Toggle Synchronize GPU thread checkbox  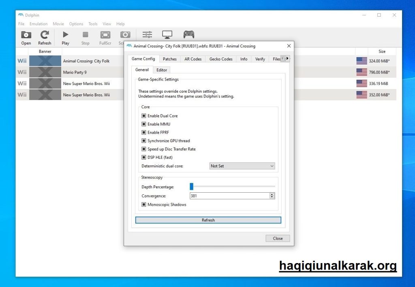[x=144, y=140]
